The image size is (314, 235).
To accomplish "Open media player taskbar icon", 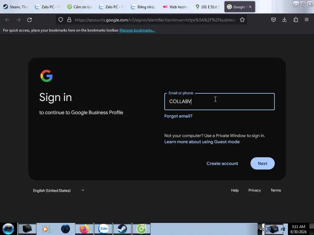I will (x=45, y=229).
